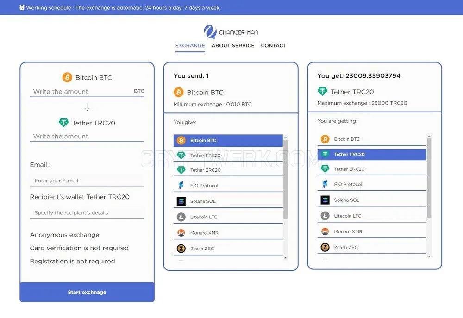This screenshot has height=318, width=463.
Task: Click Tether ERC20 icon in You give list
Action: [181, 170]
